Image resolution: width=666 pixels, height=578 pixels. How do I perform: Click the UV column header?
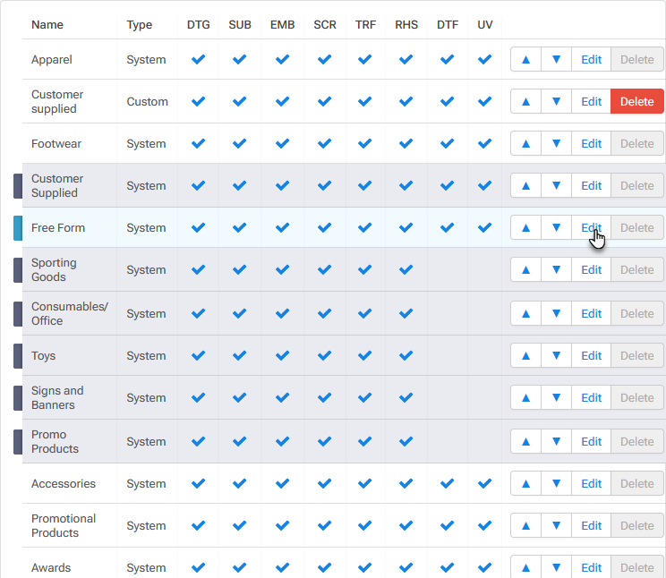pyautogui.click(x=484, y=25)
